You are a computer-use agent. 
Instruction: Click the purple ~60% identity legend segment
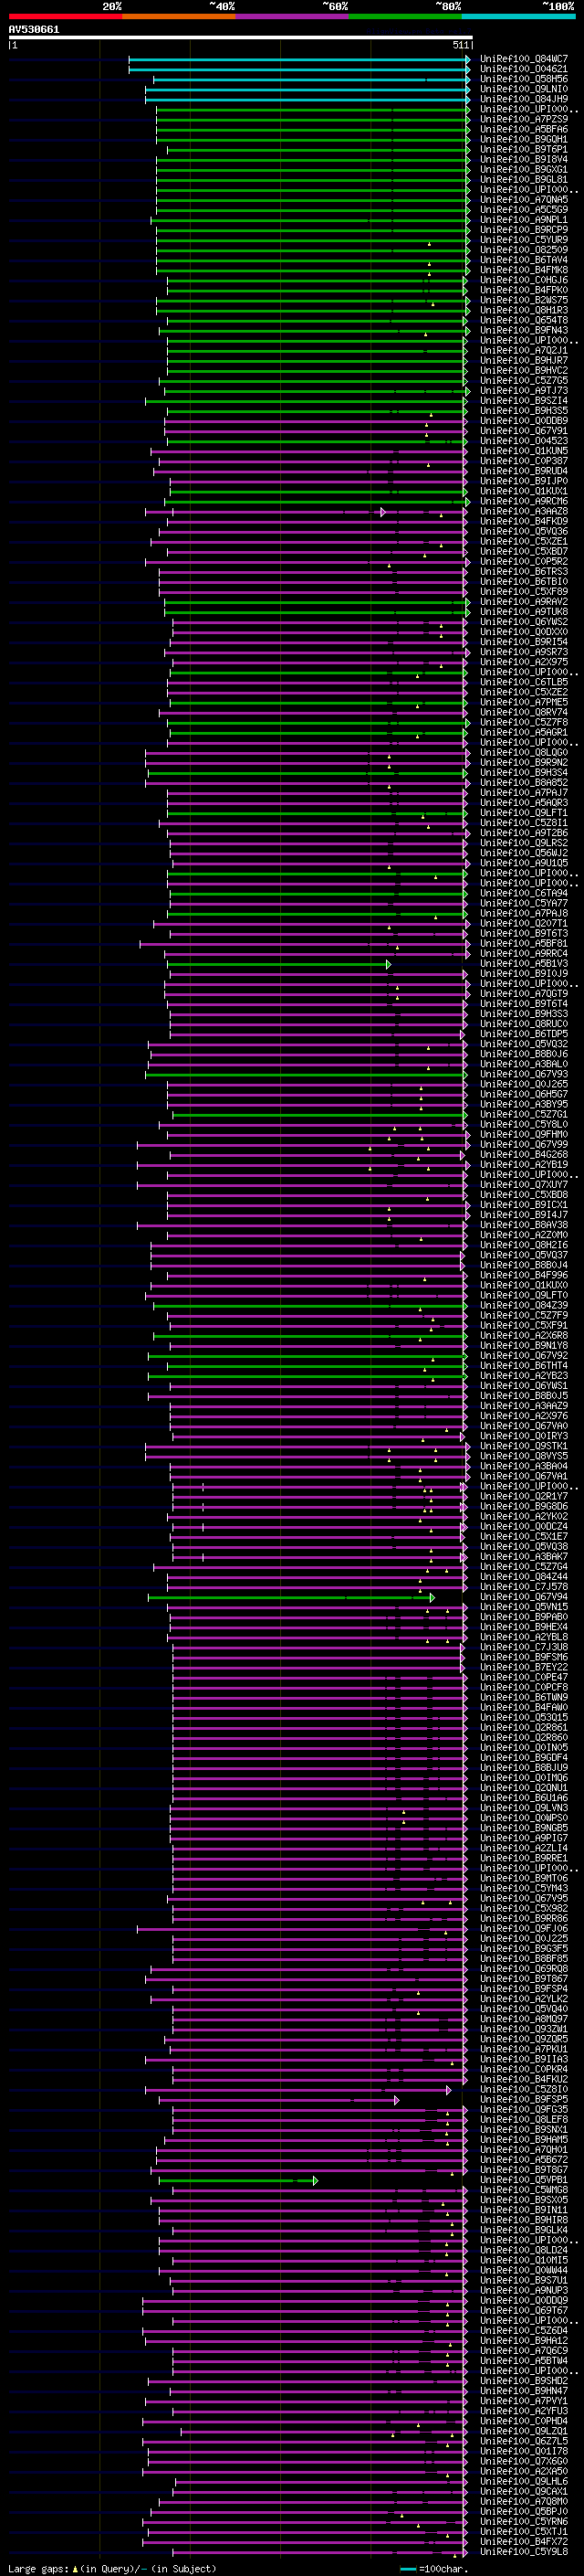[293, 16]
